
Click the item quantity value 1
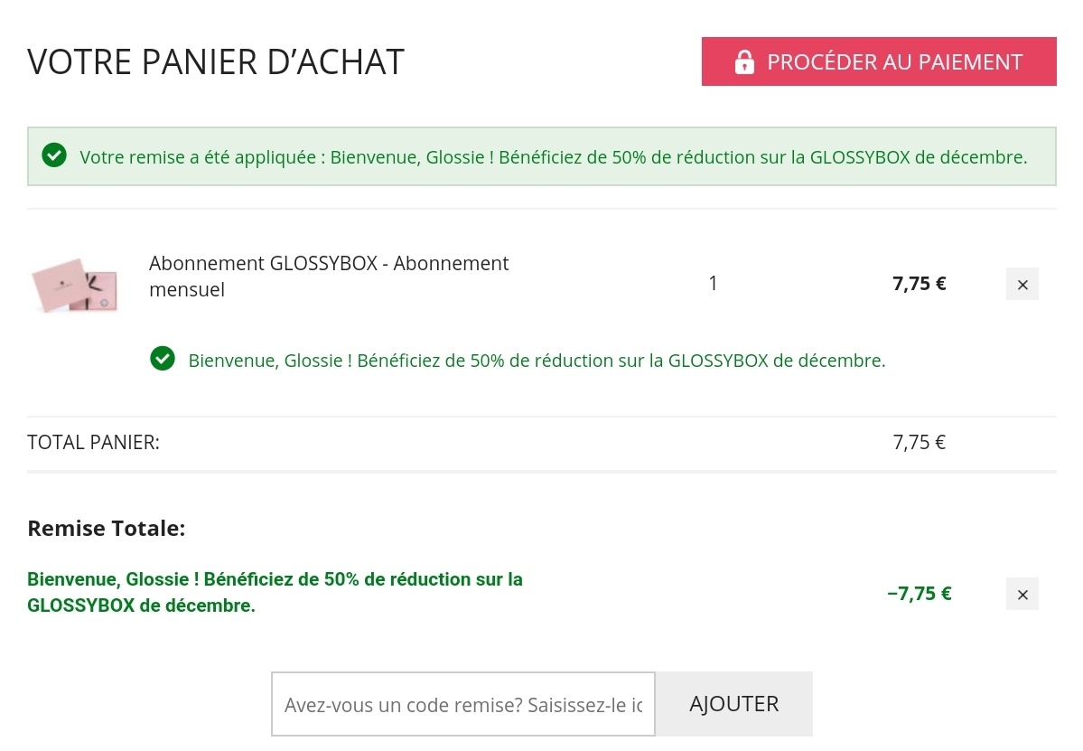pos(713,283)
